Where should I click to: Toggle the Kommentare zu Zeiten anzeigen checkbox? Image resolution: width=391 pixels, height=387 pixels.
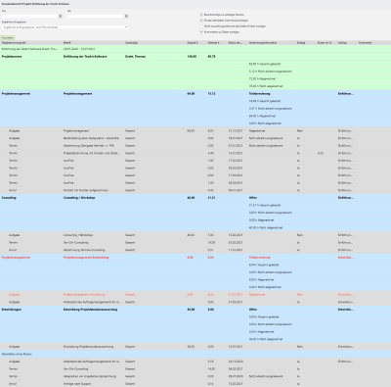[201, 32]
